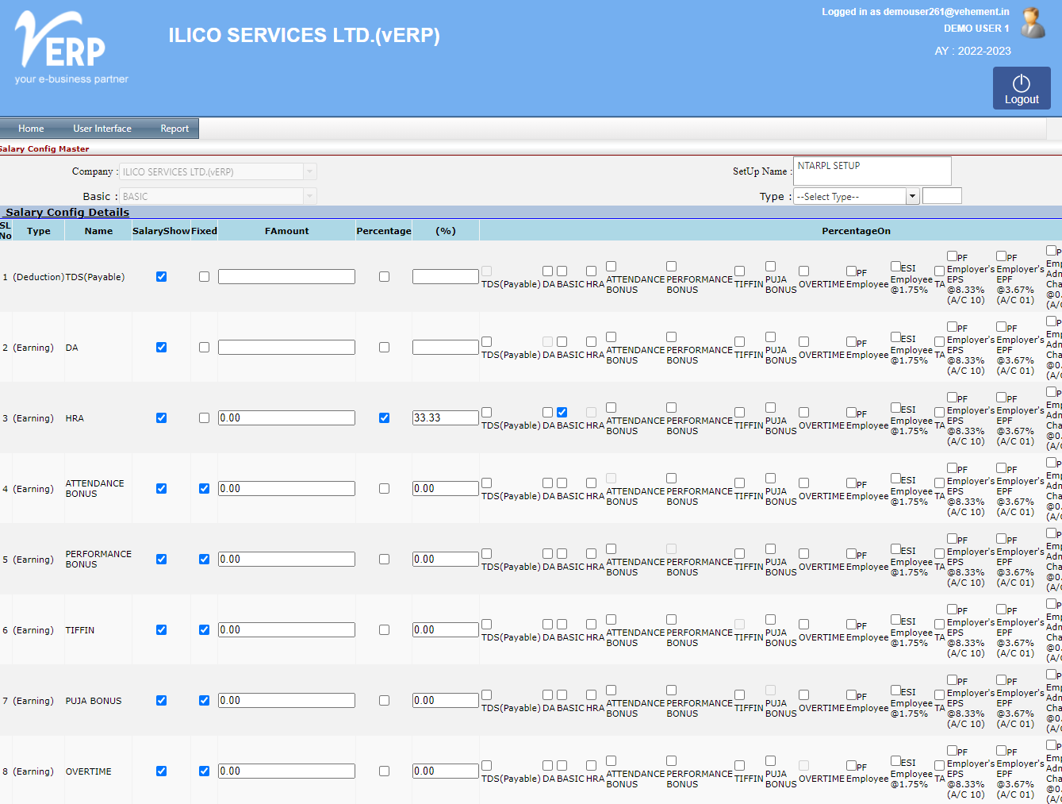Click the small field beside Type dropdown

942,196
